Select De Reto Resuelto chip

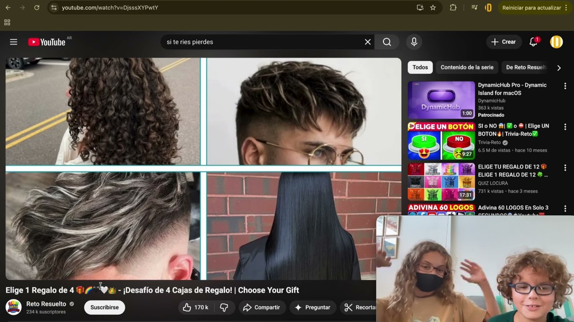click(526, 67)
